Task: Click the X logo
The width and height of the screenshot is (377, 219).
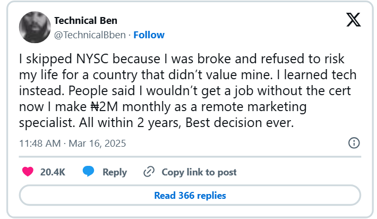Action: [353, 21]
